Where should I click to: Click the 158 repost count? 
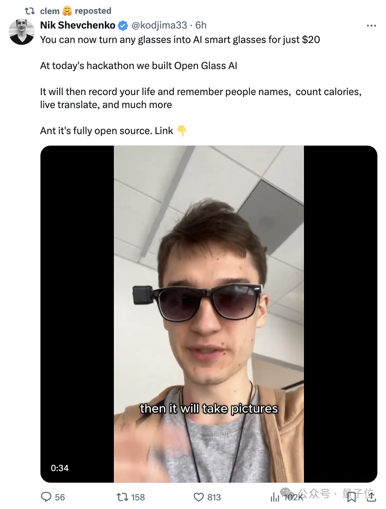tap(138, 497)
